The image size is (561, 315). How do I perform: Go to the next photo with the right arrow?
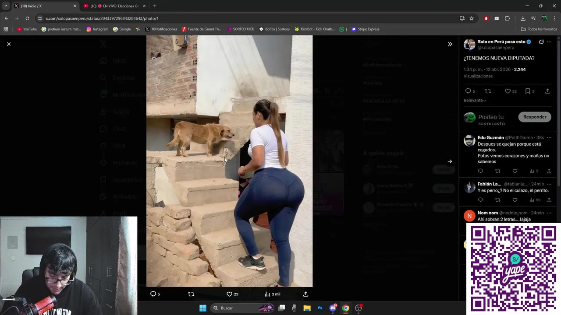(450, 161)
